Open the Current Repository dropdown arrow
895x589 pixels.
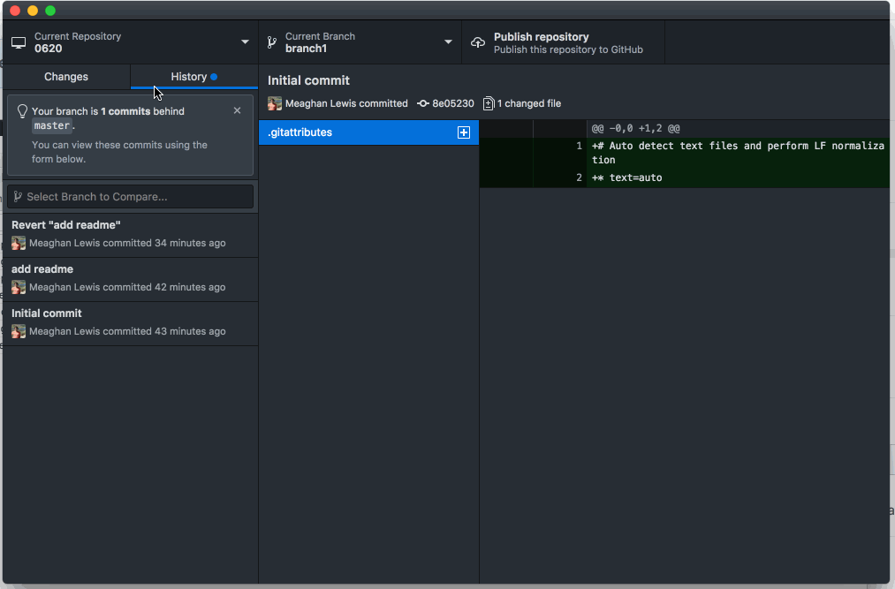pyautogui.click(x=245, y=42)
